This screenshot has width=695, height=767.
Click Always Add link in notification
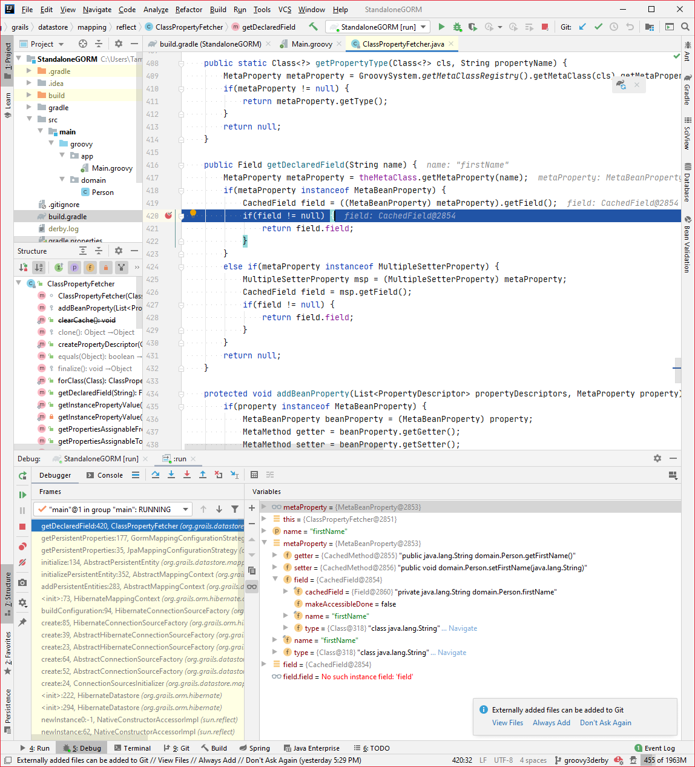552,723
